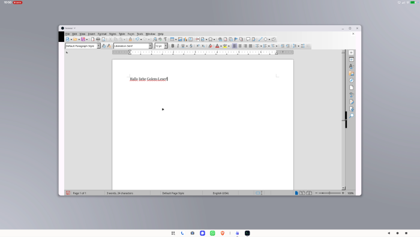
Task: Click the 100% zoom level
Action: pyautogui.click(x=350, y=193)
